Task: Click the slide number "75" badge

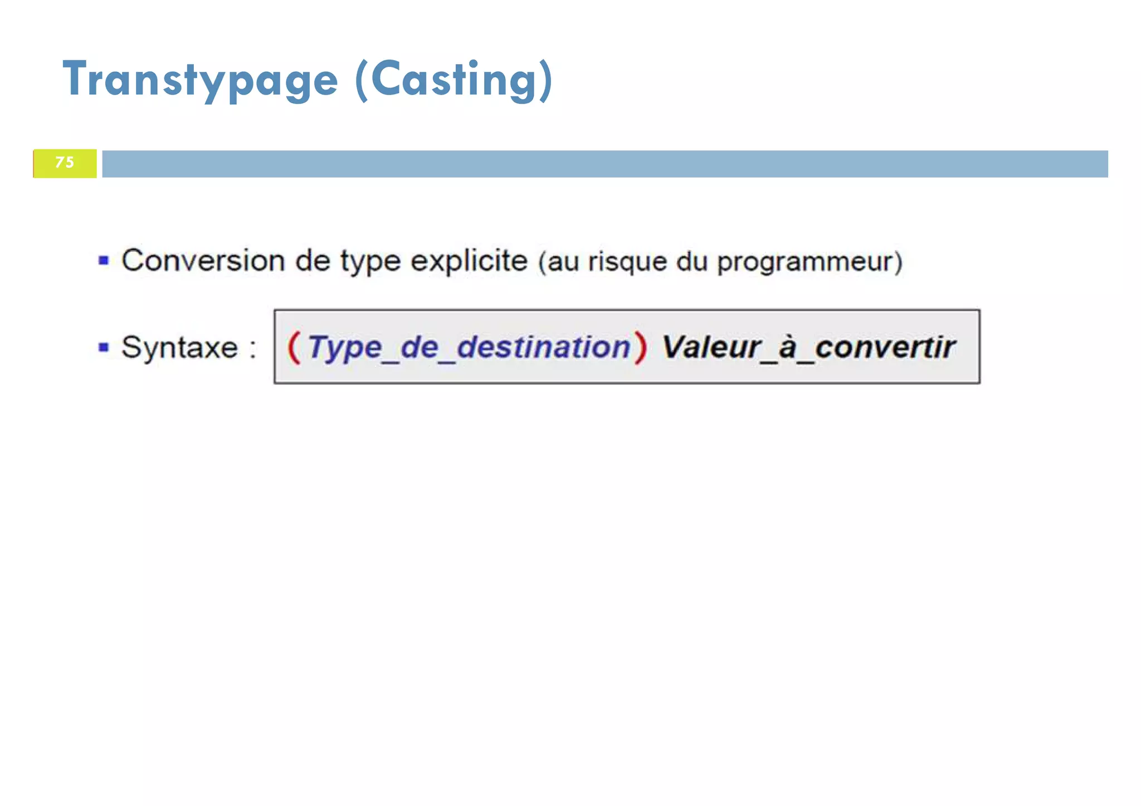Action: pyautogui.click(x=65, y=163)
